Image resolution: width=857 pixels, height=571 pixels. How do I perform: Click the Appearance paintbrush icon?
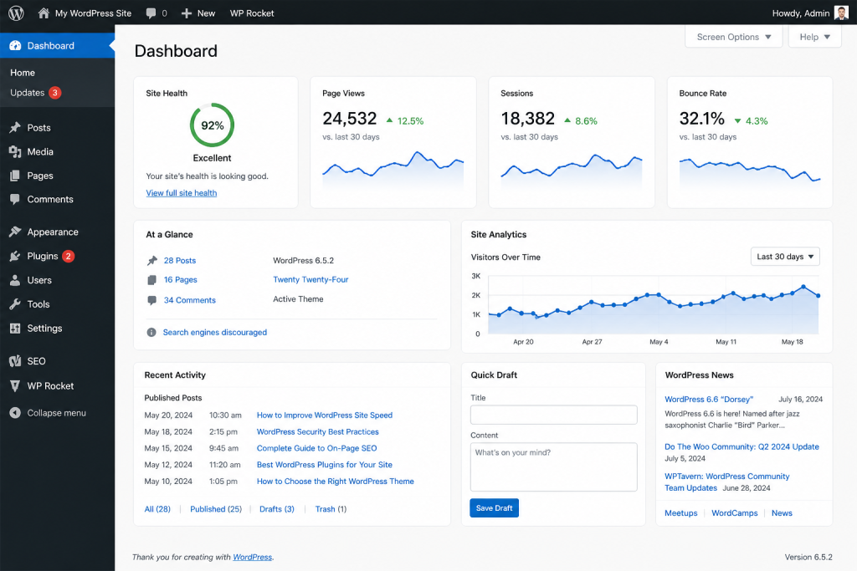tap(15, 232)
